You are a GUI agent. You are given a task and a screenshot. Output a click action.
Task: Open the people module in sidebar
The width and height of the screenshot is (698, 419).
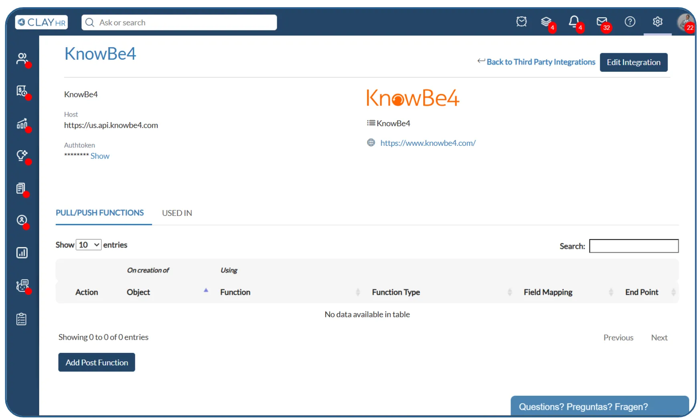click(x=22, y=59)
